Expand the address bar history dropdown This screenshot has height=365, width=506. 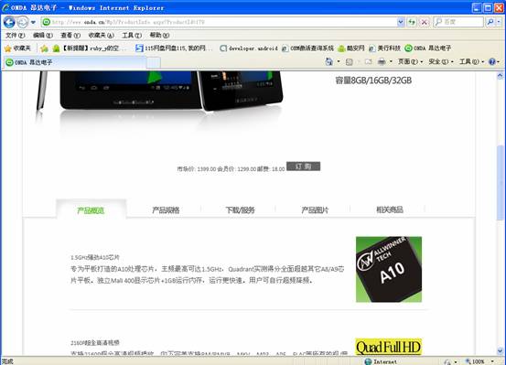[401, 22]
